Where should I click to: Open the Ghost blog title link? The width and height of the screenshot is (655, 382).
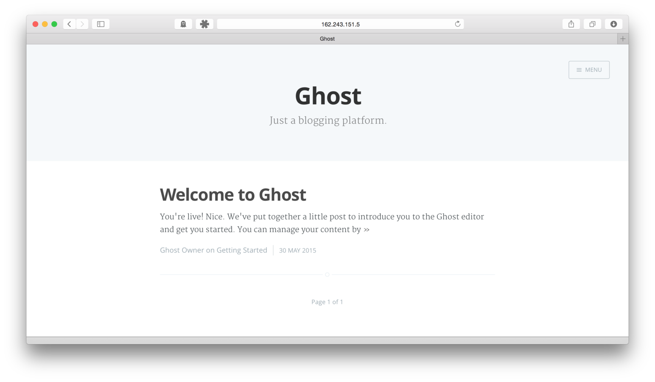[x=328, y=96]
